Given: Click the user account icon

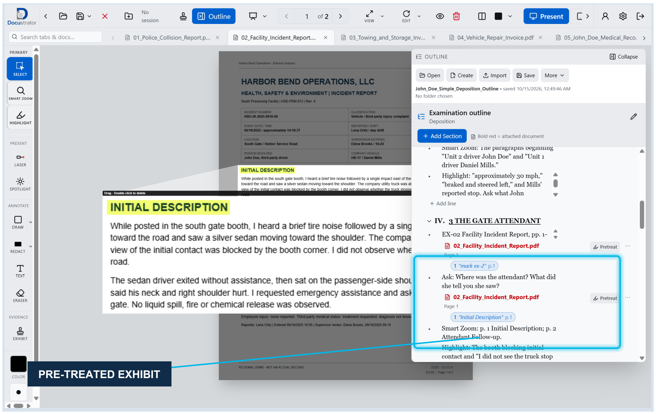Looking at the screenshot, I should click(605, 16).
